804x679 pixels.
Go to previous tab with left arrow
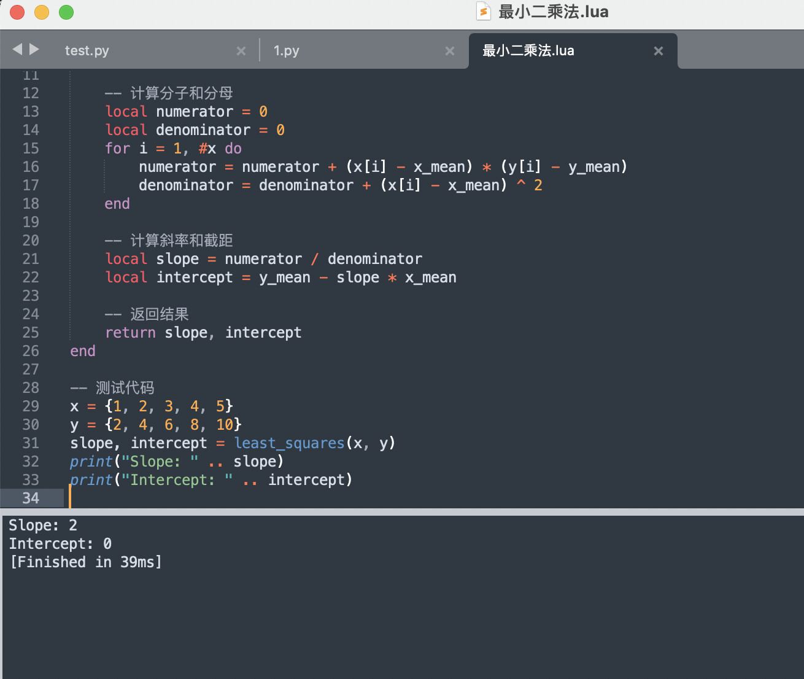tap(17, 49)
